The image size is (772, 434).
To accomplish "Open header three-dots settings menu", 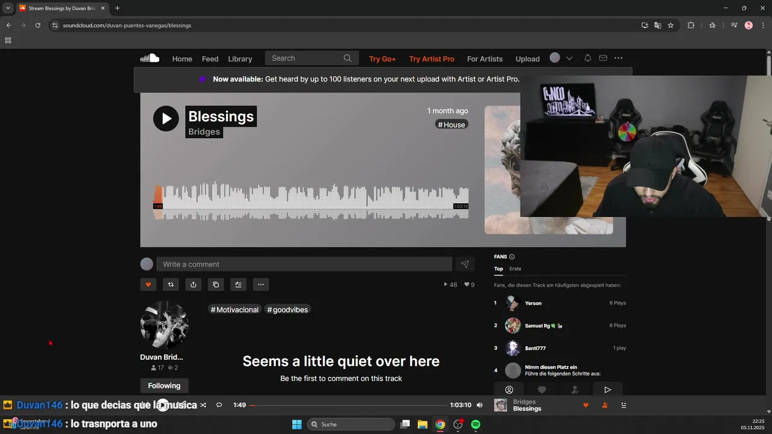I will (618, 58).
